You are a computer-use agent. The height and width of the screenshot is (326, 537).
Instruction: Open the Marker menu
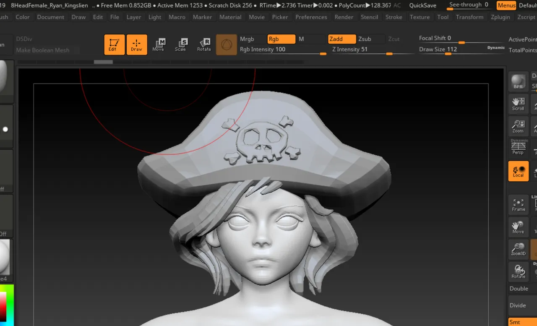[202, 17]
